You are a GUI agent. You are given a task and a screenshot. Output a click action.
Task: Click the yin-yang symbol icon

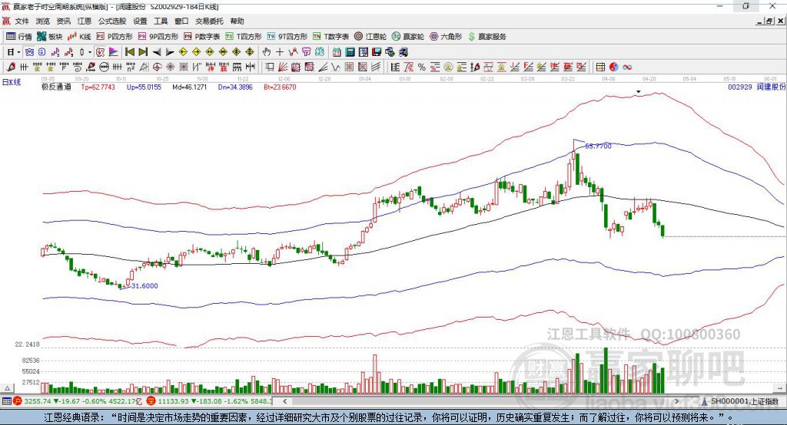pos(614,68)
